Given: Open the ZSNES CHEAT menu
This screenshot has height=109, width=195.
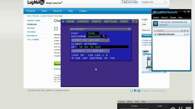Looking at the screenshot, I should point(96,21).
